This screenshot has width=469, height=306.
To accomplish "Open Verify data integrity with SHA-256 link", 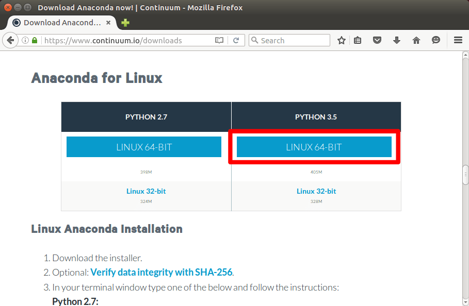I will click(x=161, y=273).
